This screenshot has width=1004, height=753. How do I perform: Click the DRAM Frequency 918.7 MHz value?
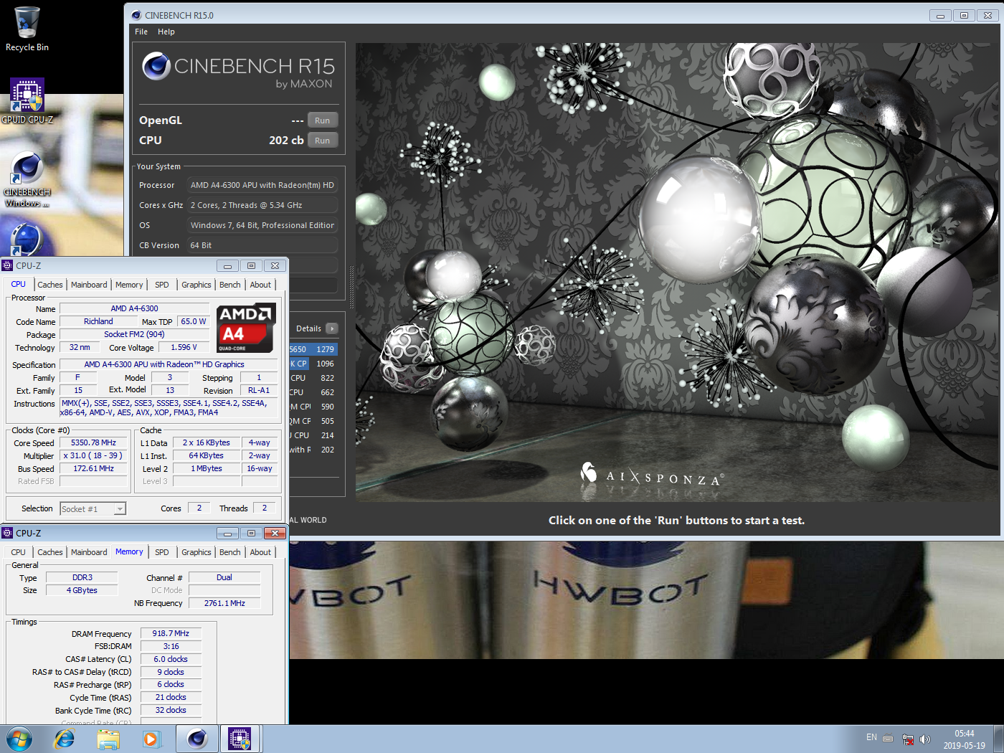pyautogui.click(x=171, y=633)
